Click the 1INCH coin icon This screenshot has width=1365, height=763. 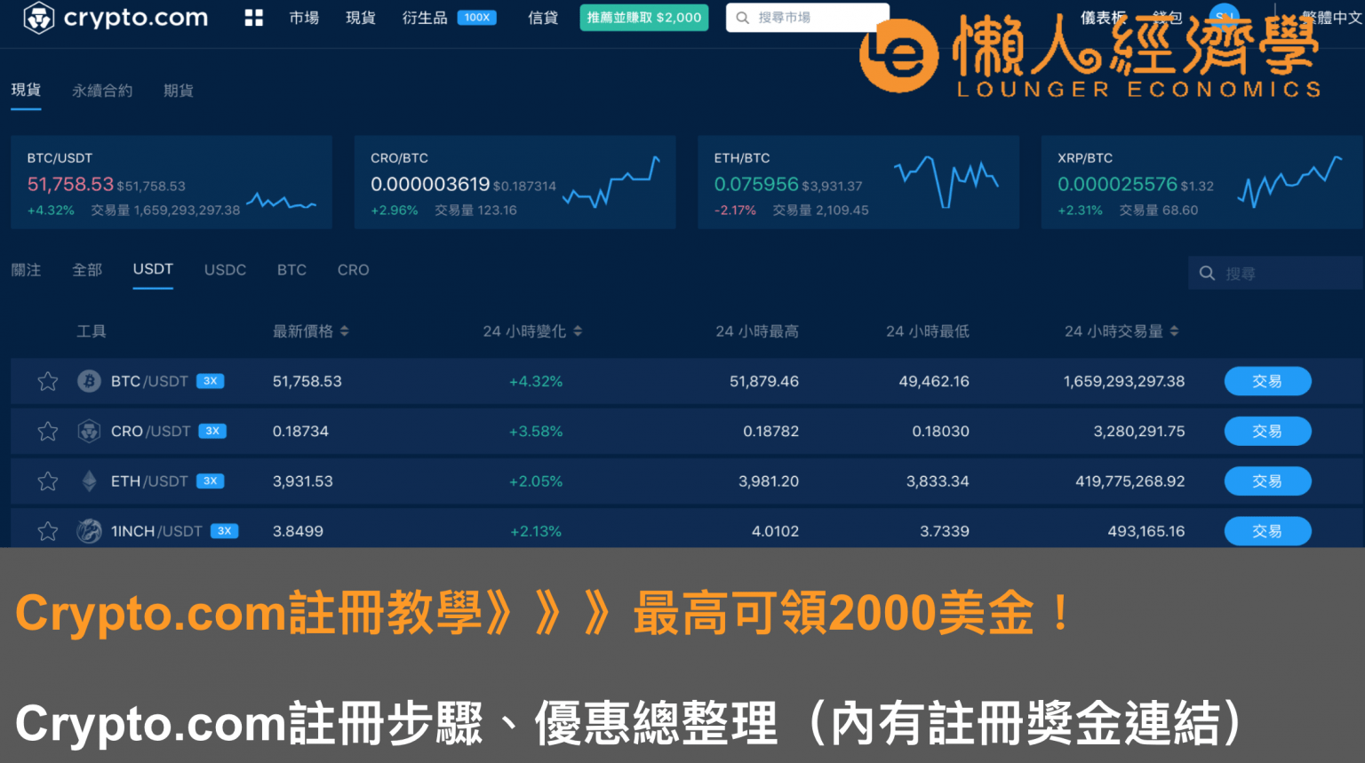[89, 531]
